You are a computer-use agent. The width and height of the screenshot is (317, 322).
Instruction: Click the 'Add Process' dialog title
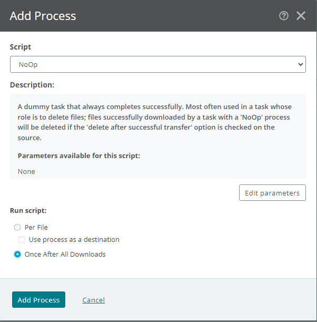point(43,16)
